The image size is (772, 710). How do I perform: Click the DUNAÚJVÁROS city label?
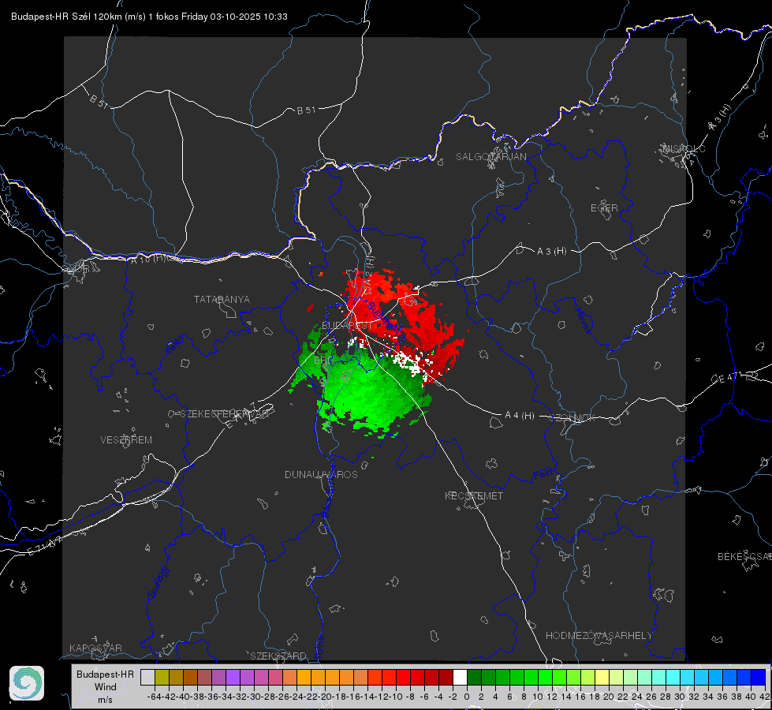tap(321, 474)
